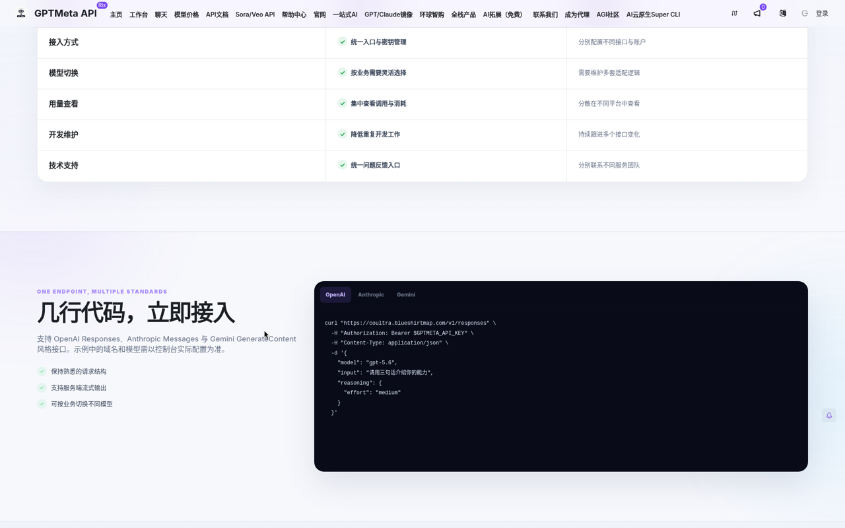Open 联系我们 navigation link
This screenshot has width=845, height=528.
coord(545,15)
